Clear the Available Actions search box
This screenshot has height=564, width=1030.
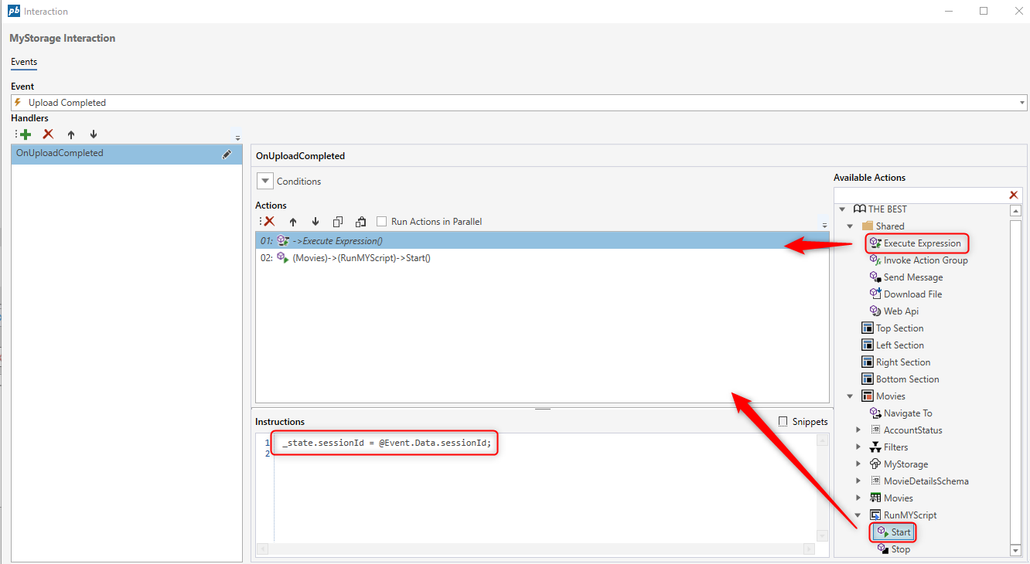pos(1013,195)
